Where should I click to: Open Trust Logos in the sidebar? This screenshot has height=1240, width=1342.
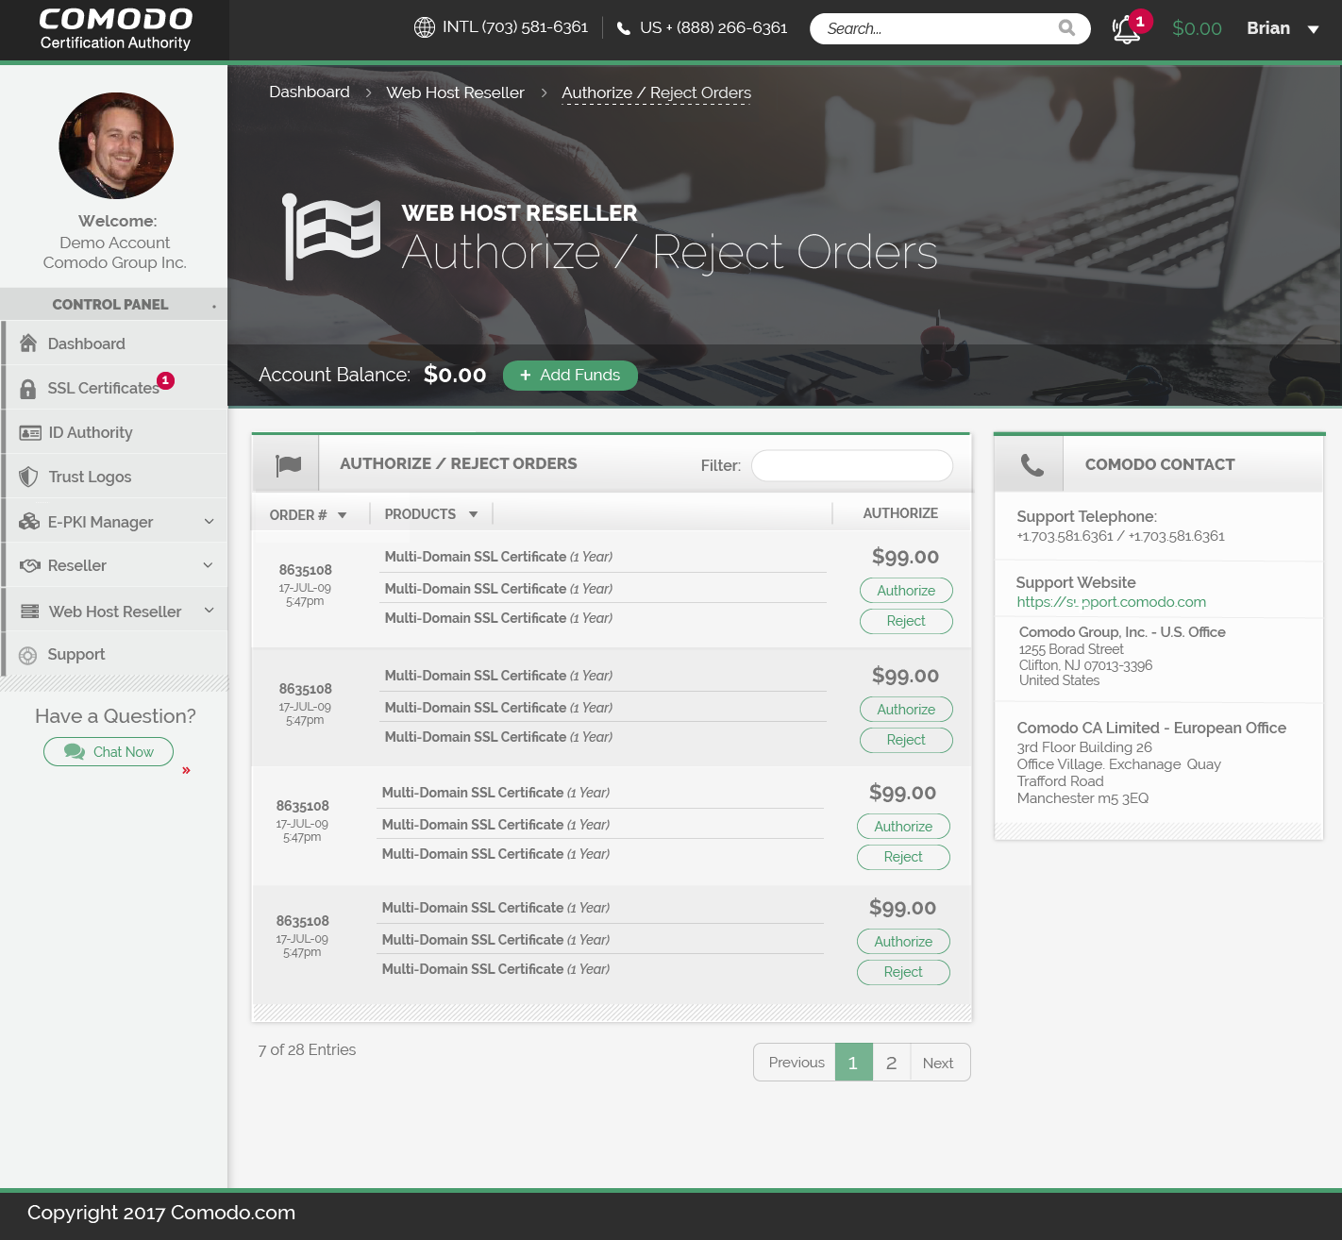[x=114, y=477]
